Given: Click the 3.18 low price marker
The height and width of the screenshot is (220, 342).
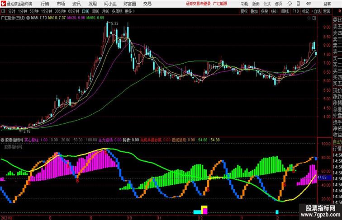Looking at the screenshot, I should 27,131.
